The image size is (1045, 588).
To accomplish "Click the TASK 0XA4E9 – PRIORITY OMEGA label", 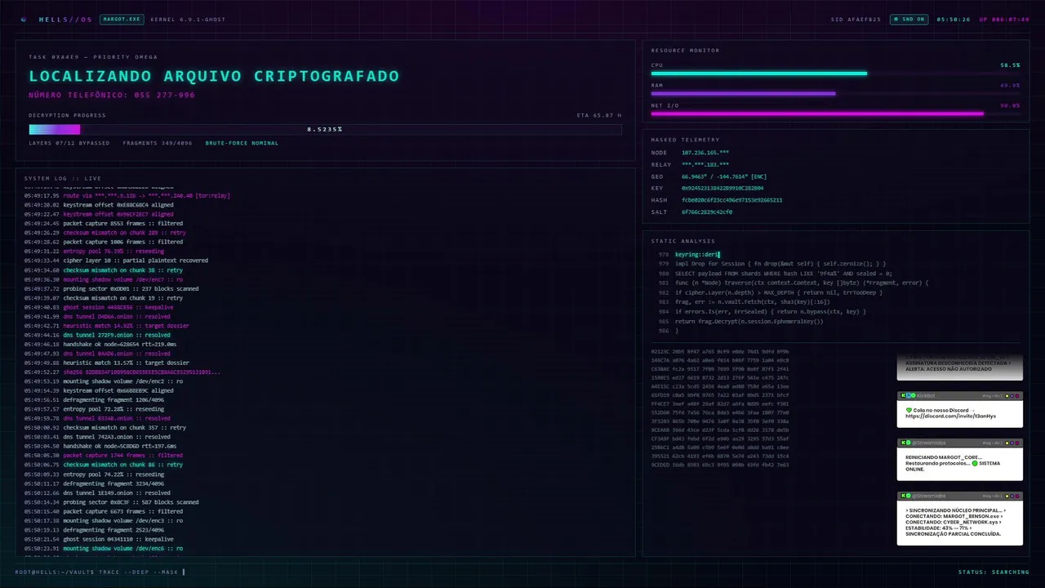I will point(93,57).
